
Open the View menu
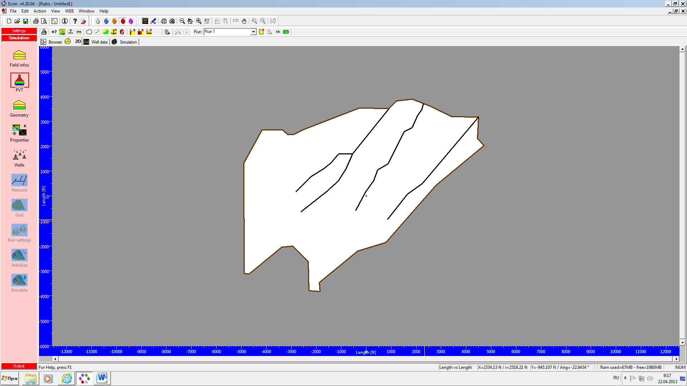[x=55, y=11]
